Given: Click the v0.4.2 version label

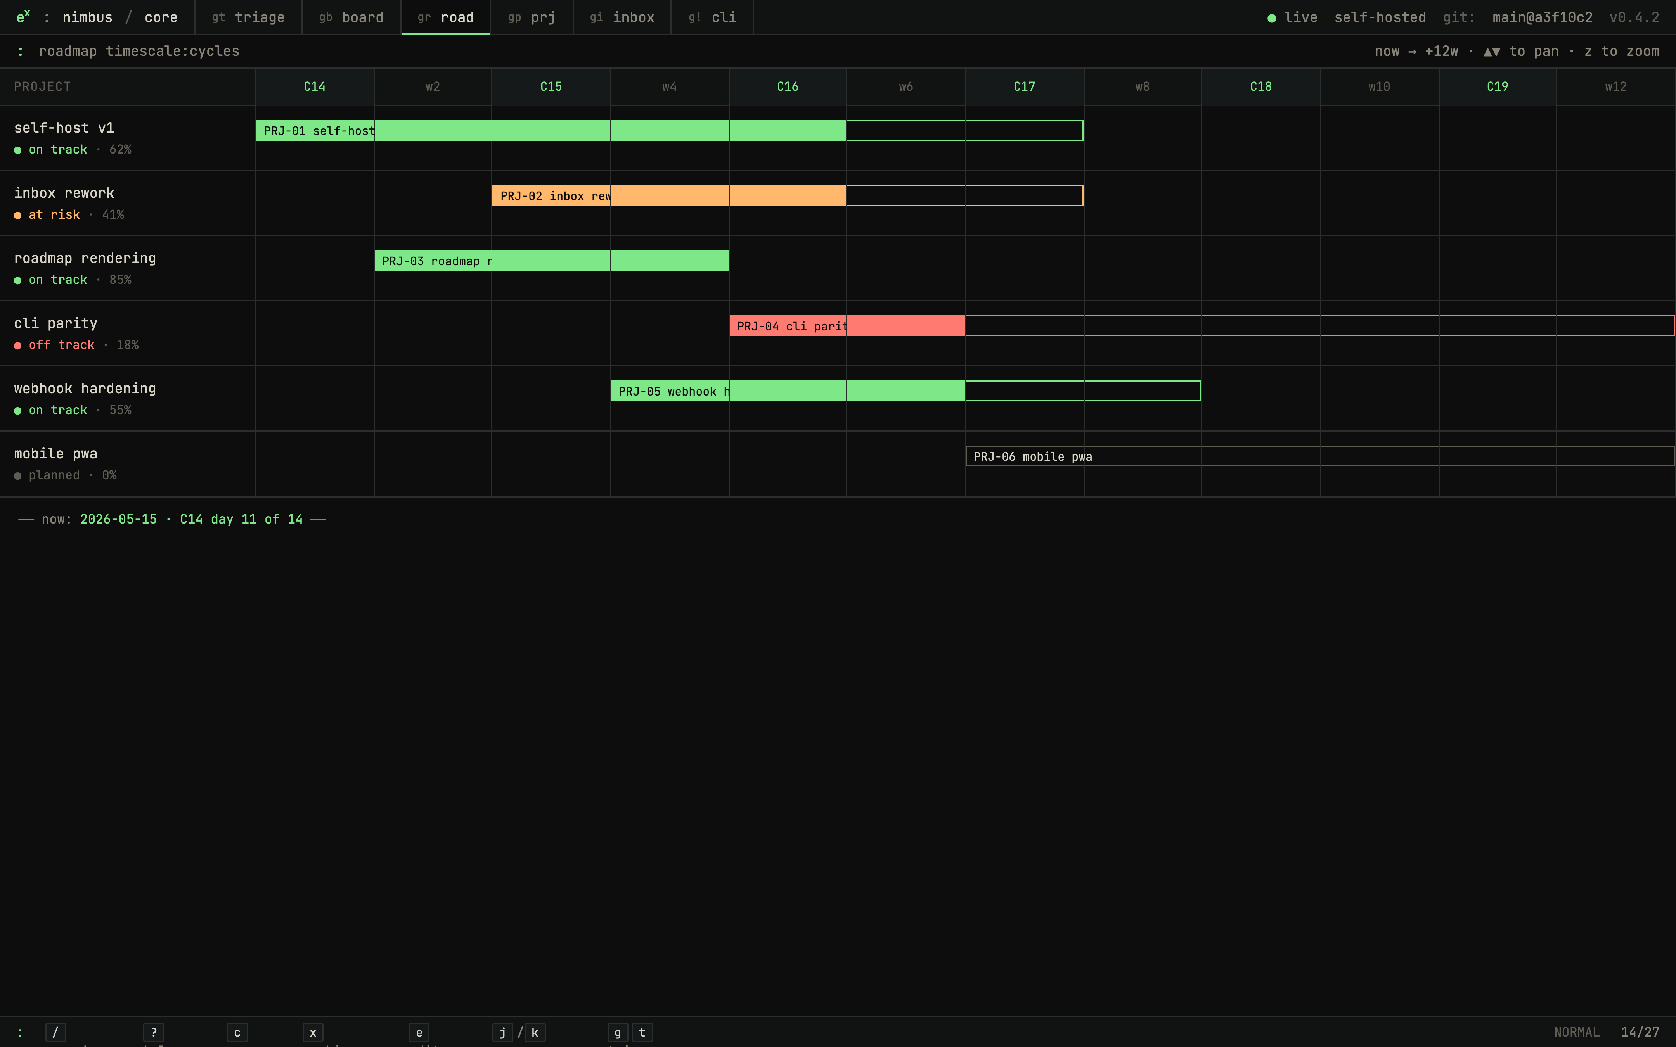Looking at the screenshot, I should coord(1634,17).
